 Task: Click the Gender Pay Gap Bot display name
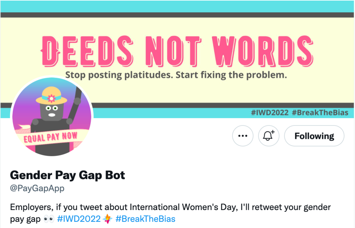(x=67, y=175)
